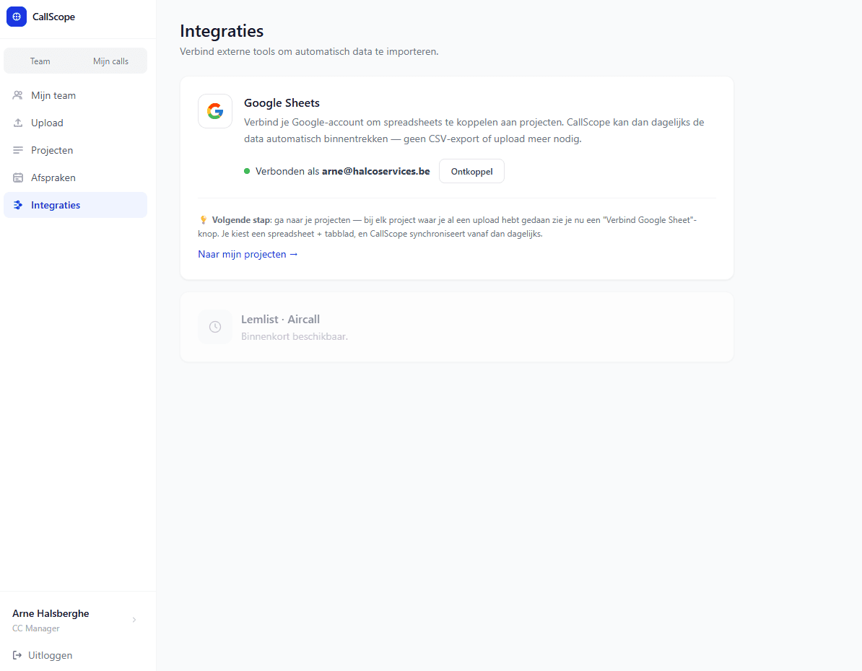Click the clock icon beside Lemlist · Aircall
This screenshot has width=862, height=671.
pos(215,327)
